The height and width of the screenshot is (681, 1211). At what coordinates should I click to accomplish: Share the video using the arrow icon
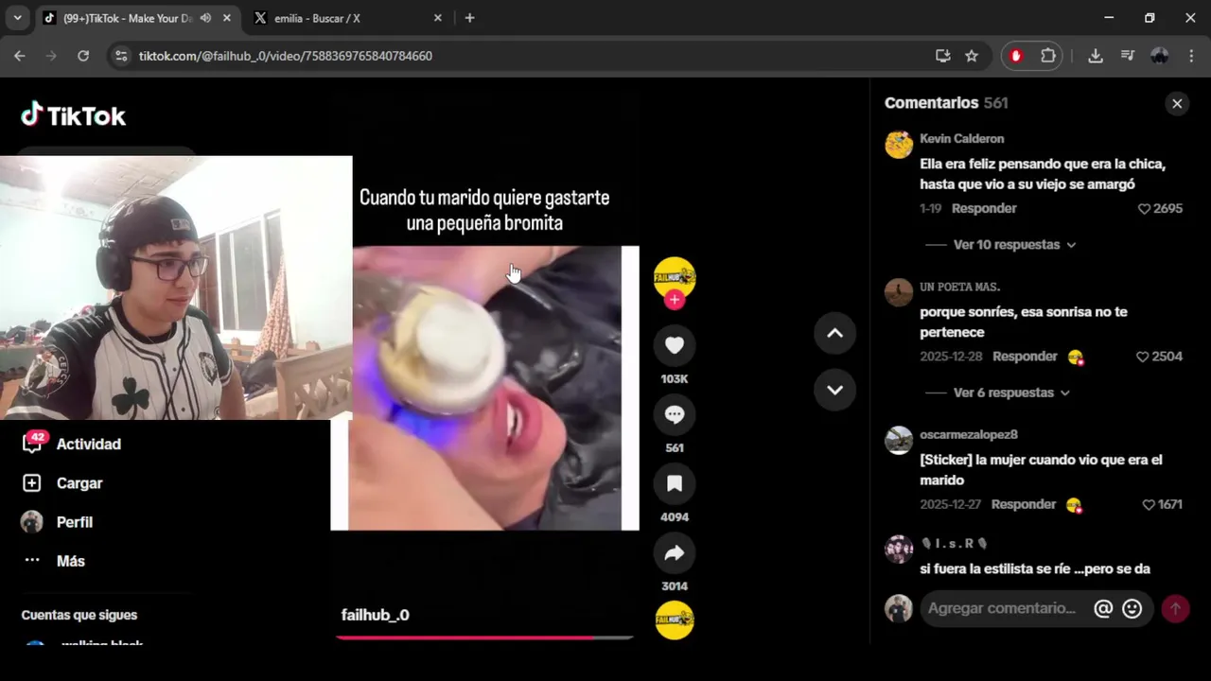click(x=675, y=553)
